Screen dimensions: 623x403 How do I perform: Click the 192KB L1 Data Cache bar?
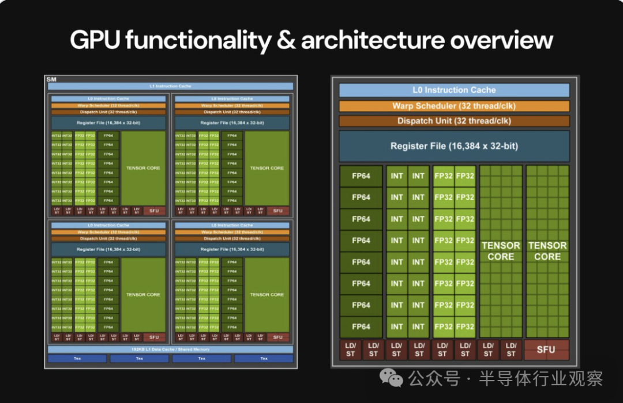pyautogui.click(x=170, y=349)
